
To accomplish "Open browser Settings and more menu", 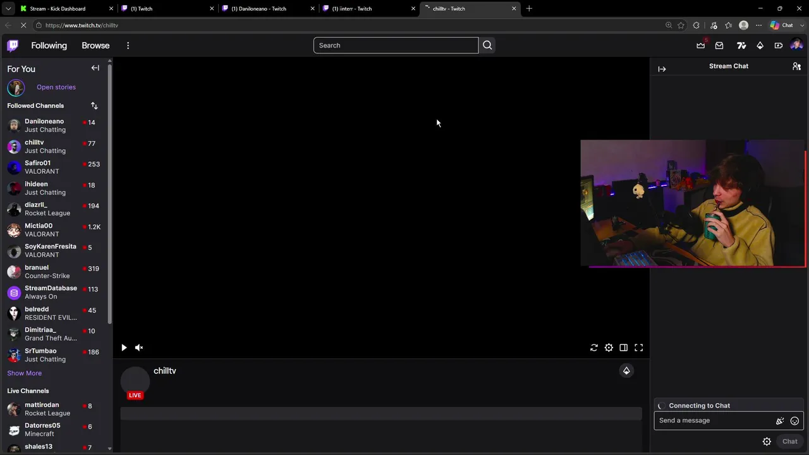I will 758,25.
